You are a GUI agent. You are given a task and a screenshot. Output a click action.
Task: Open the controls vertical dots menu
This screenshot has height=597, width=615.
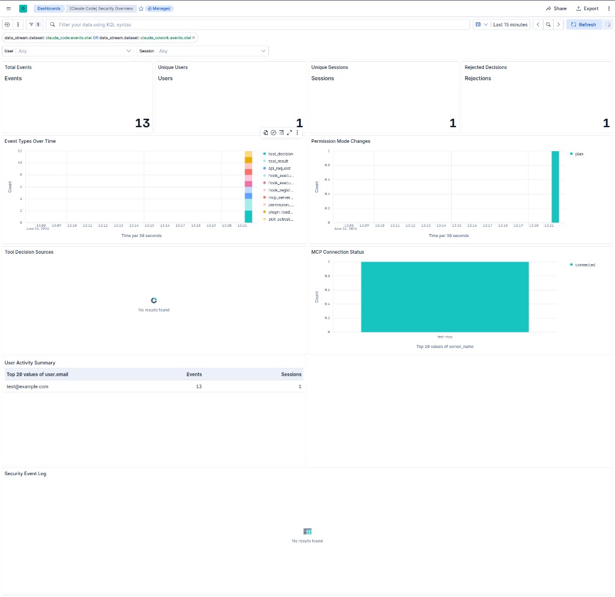(x=17, y=24)
